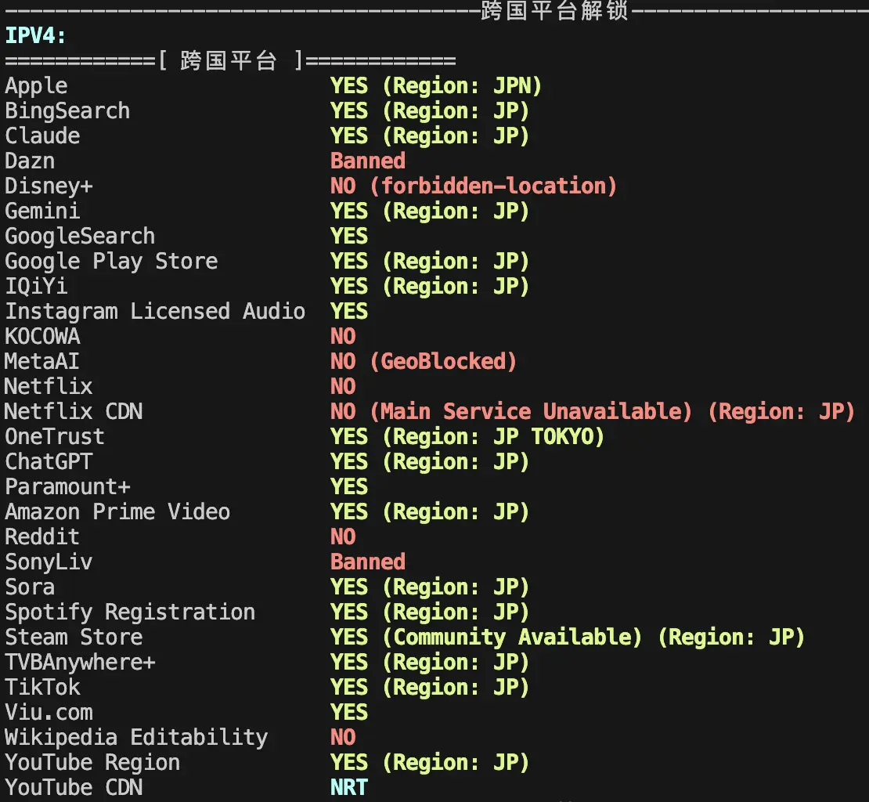This screenshot has height=802, width=869.
Task: Click the YES result beside Viu.com
Action: (x=349, y=712)
